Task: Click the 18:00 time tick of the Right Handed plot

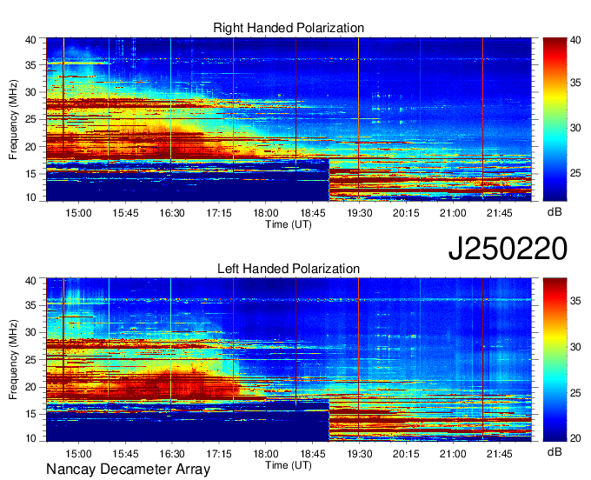Action: coord(266,213)
